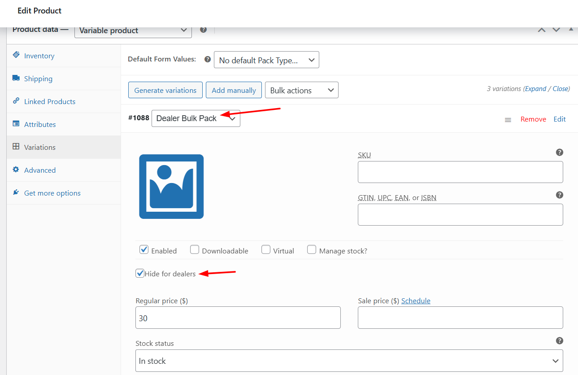The height and width of the screenshot is (375, 578).
Task: Enable the Manage stock? checkbox
Action: point(312,250)
